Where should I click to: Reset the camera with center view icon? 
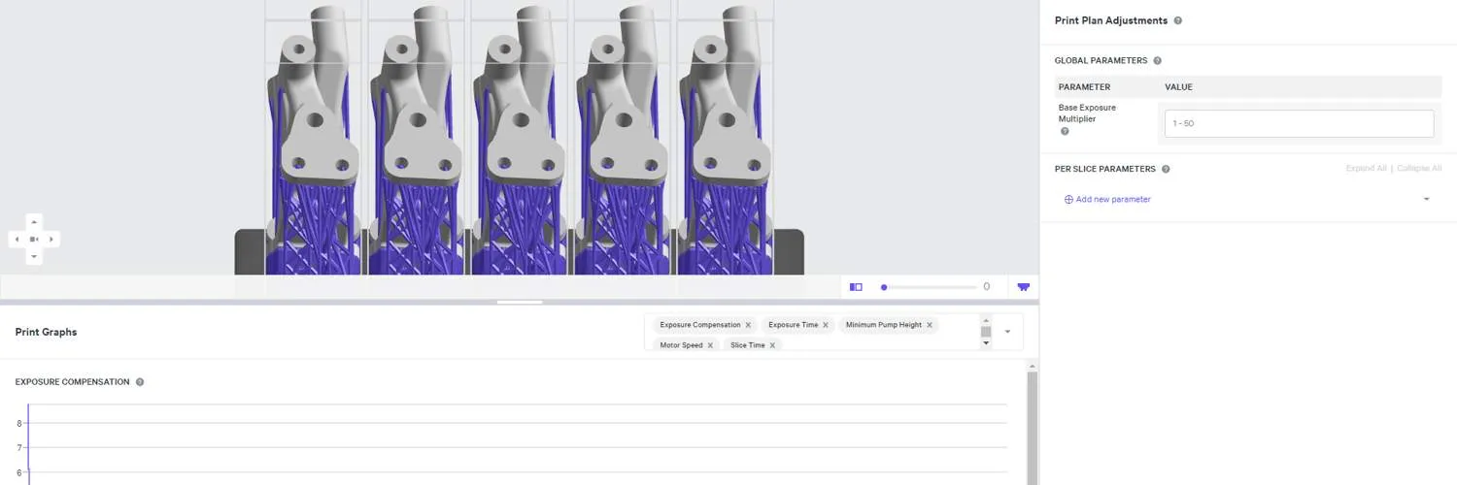coord(34,239)
